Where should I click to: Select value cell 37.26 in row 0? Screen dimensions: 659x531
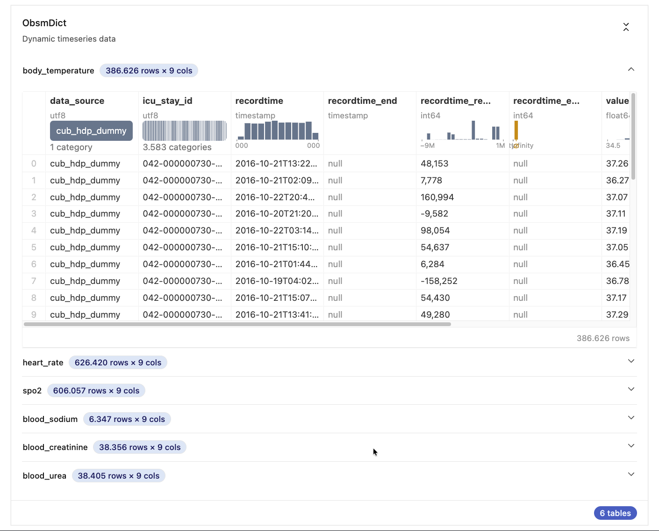[617, 164]
